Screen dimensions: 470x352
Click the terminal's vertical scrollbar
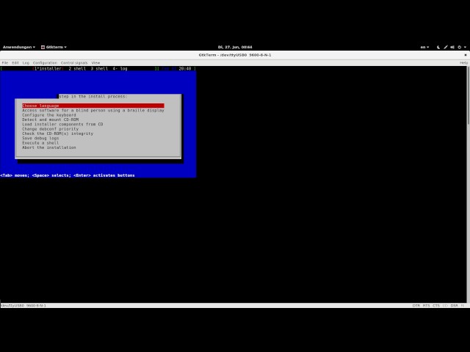click(469, 184)
